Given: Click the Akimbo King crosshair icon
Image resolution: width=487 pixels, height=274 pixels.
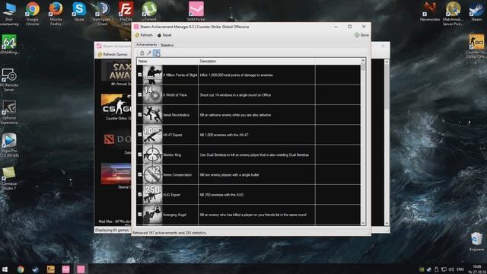Looking at the screenshot, I should pos(152,155).
